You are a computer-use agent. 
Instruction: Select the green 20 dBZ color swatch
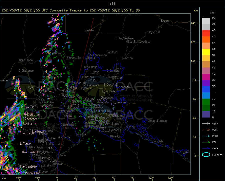(206, 102)
